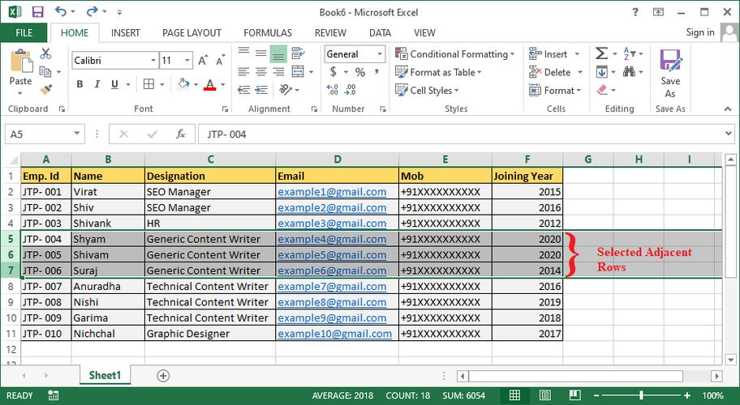Toggle Middle Align
Screen dimensions: 740x405
click(x=261, y=53)
